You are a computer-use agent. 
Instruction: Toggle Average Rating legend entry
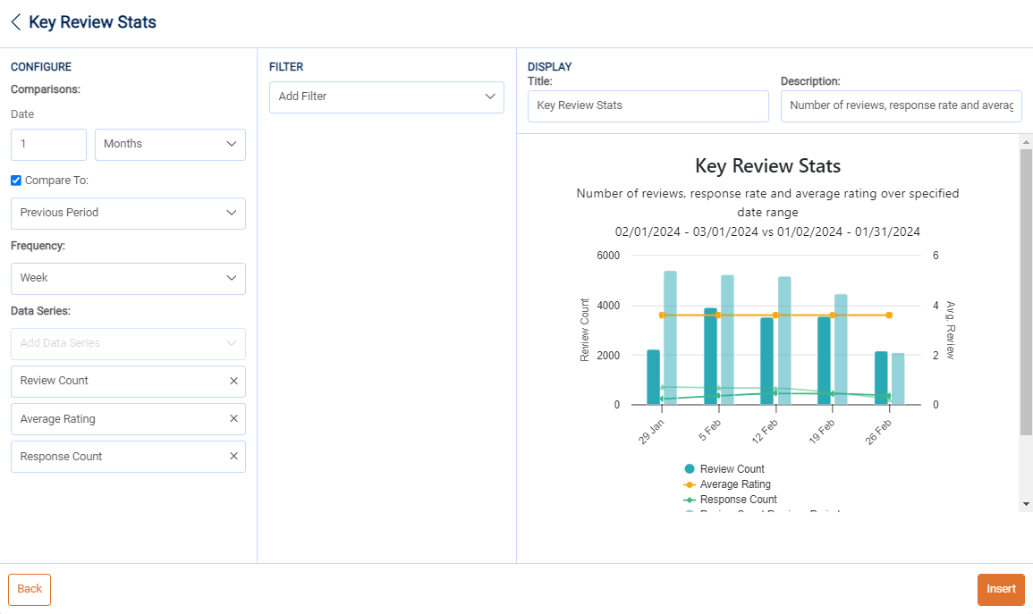(734, 484)
